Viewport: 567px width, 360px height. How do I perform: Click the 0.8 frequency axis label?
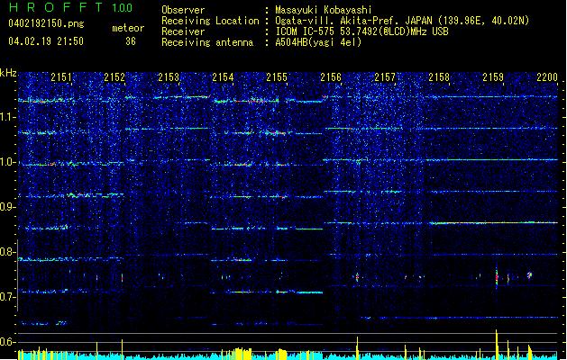[x=8, y=252]
